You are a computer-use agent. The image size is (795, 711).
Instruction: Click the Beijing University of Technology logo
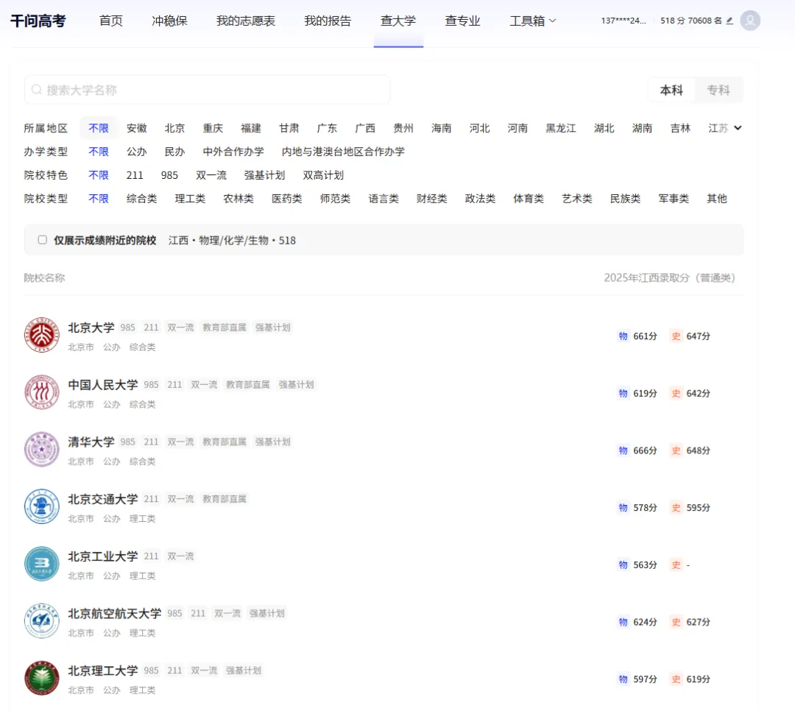click(42, 563)
